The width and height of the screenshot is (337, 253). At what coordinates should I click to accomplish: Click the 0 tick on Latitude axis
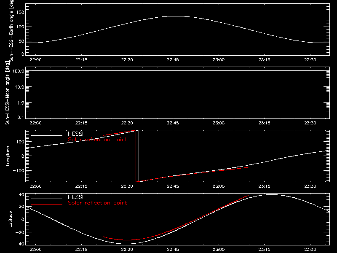tap(23, 219)
